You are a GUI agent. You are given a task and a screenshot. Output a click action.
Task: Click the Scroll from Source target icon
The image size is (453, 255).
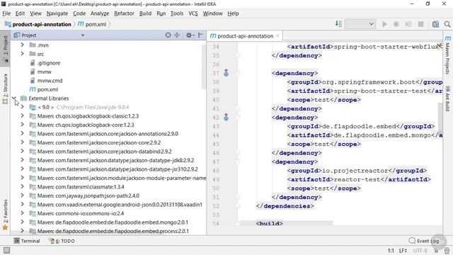tap(168, 35)
